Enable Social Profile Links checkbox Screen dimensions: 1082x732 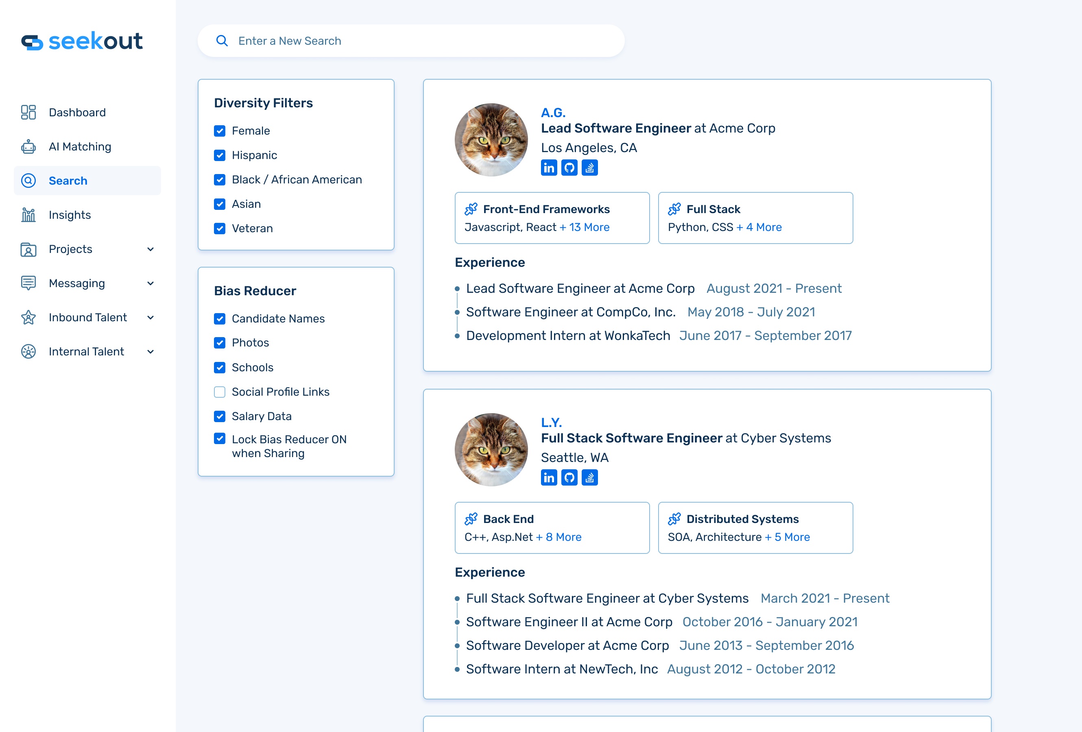220,392
